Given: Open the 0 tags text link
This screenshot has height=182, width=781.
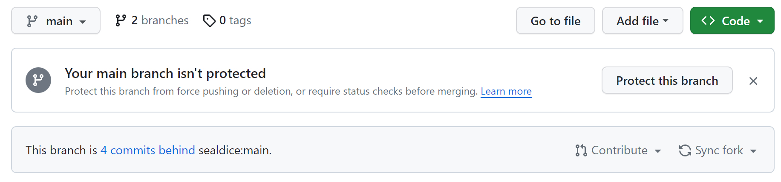Looking at the screenshot, I should click(235, 20).
